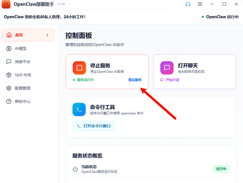Image resolution: width=243 pixels, height=183 pixels.
Task: Click the blue command line tool icon
Action: tap(80, 109)
